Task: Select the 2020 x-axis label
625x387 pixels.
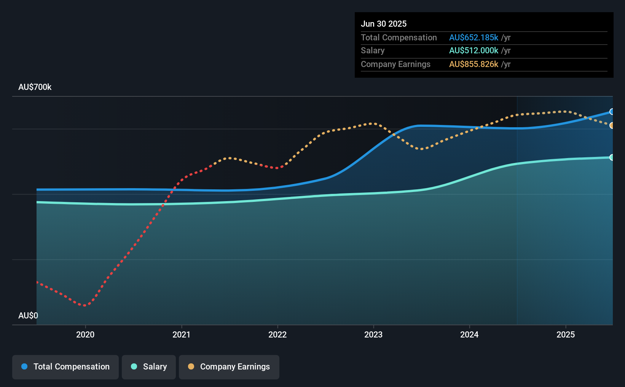Action: click(x=85, y=334)
